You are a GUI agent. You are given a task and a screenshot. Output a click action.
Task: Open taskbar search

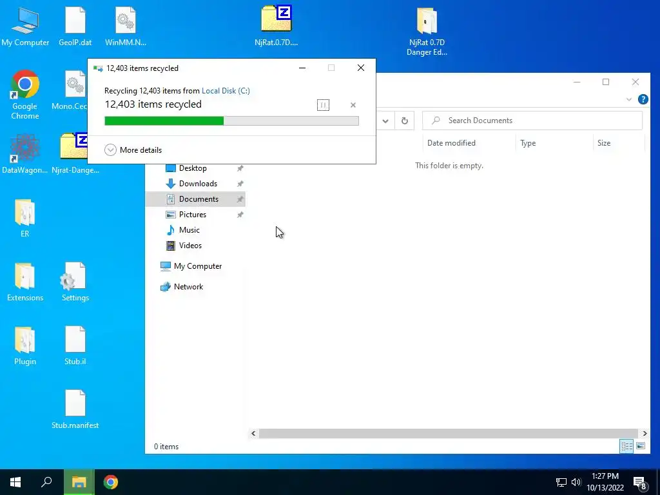pyautogui.click(x=46, y=482)
